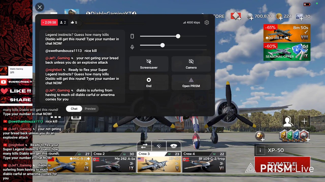Viewport: 325px width, 182px height.
Task: Click the plus add squad member button
Action: (x=304, y=121)
